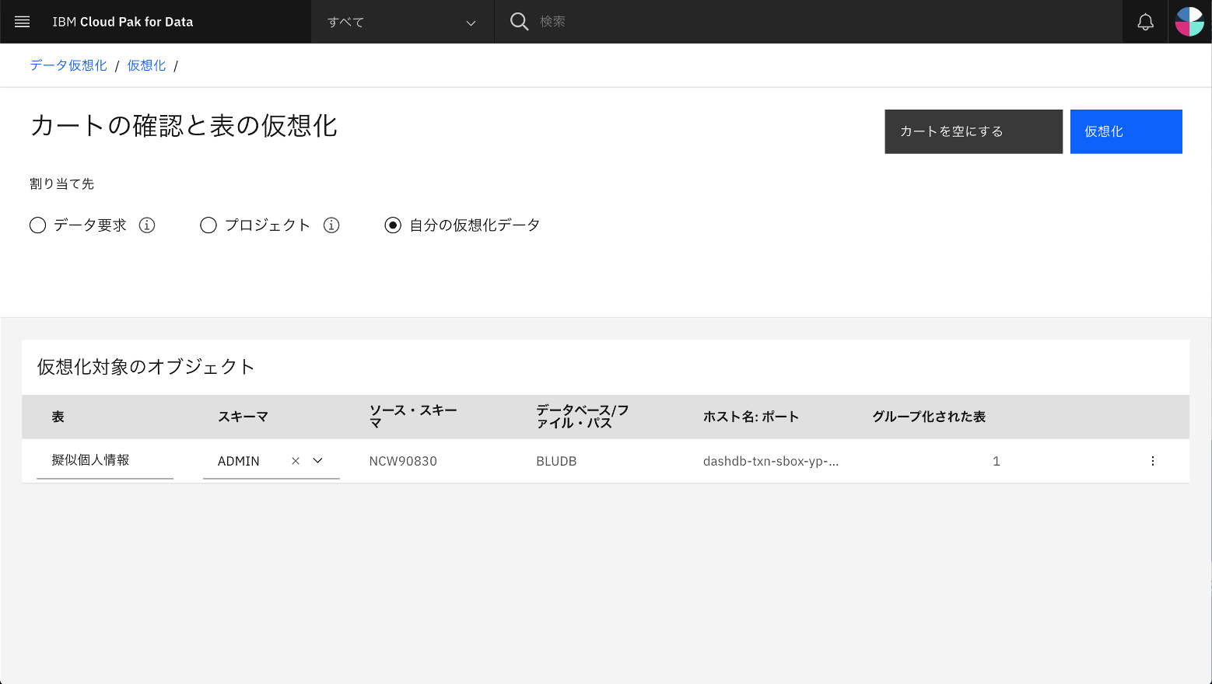Open the hamburger navigation menu

click(x=22, y=21)
